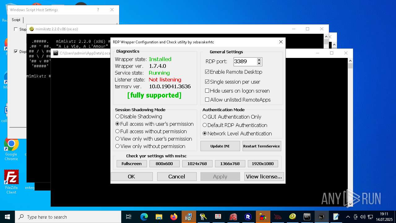
Task: Switch to the red mask icon in taskbar
Action: 278,217
